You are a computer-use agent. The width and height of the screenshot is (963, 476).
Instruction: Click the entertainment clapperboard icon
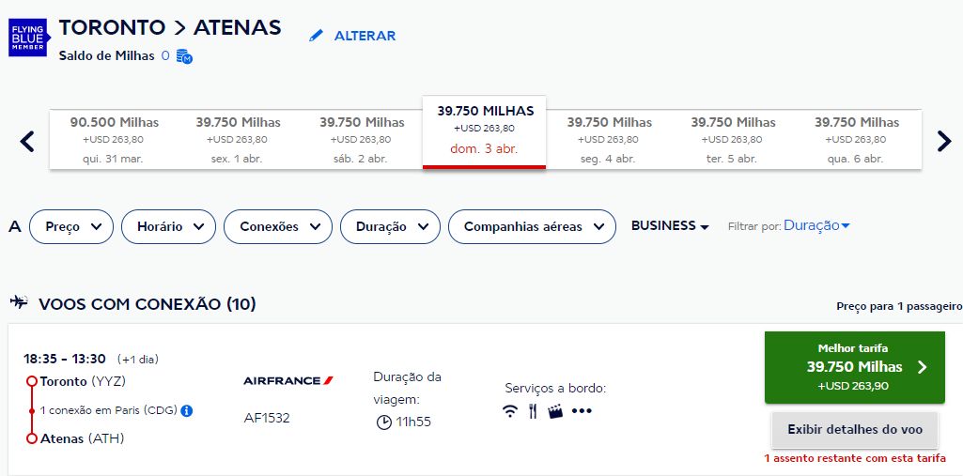(x=555, y=411)
